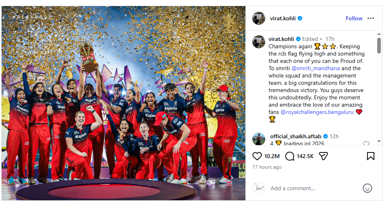The image size is (389, 206).
Task: Click the official_shaikh.aftab username
Action: coord(295,136)
